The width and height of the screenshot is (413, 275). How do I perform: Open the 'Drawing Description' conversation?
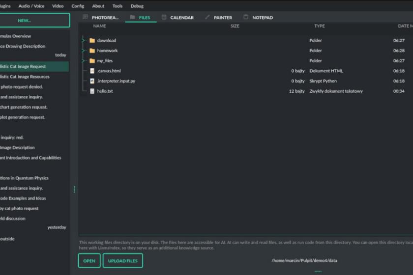point(34,46)
